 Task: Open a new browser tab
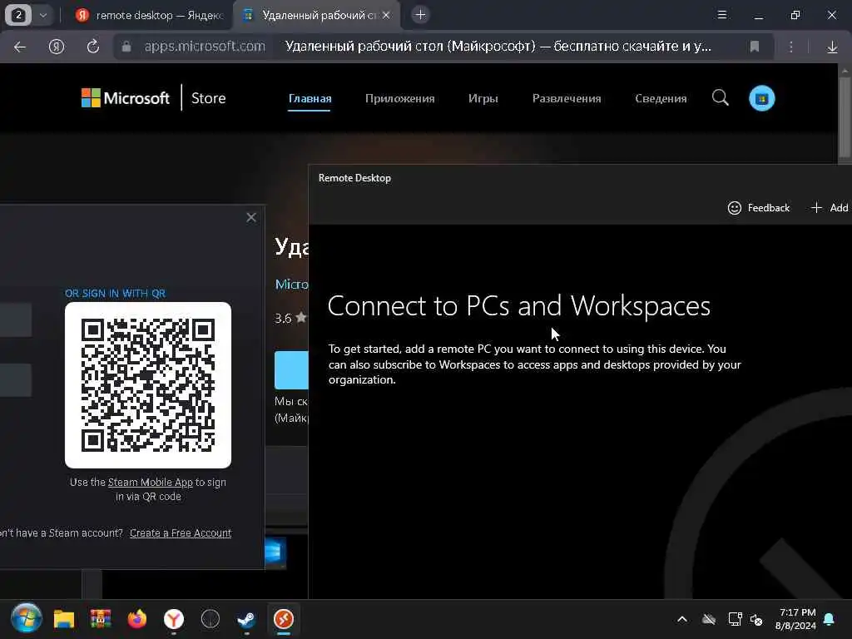point(420,15)
